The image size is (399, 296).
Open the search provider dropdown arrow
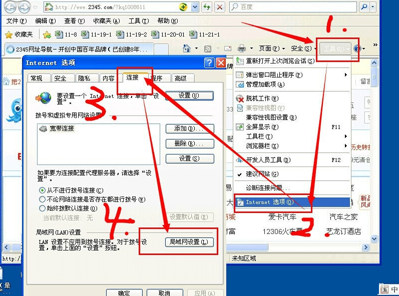(373, 7)
